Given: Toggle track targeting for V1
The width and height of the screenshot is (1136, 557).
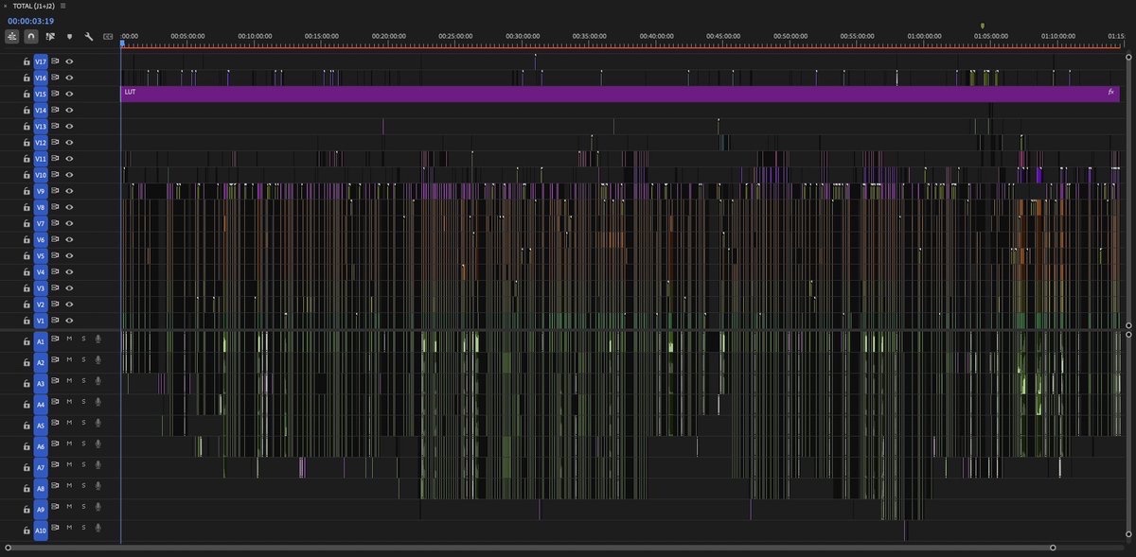Looking at the screenshot, I should coord(41,321).
